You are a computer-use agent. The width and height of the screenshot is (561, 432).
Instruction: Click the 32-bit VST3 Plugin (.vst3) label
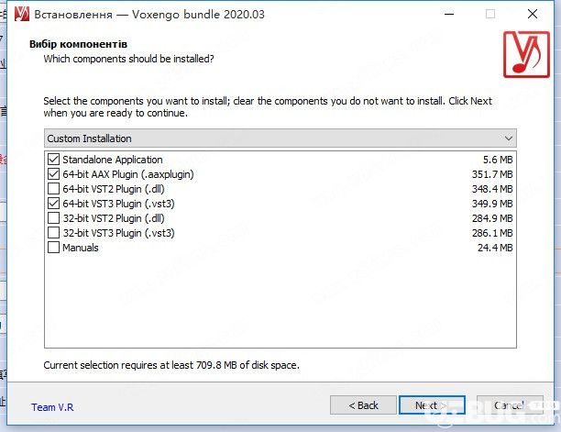point(119,233)
